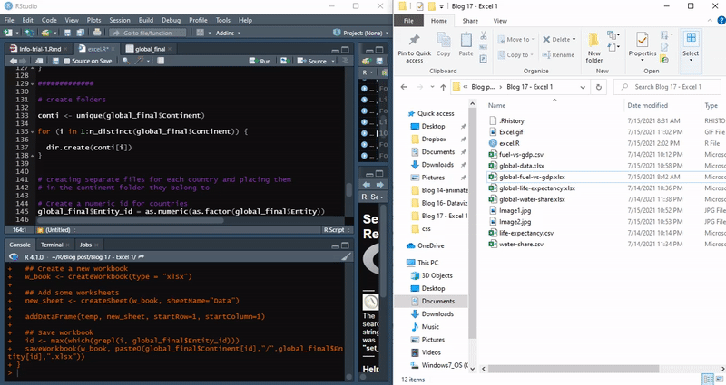
Task: Click the Run button in the editor toolbar
Action: point(260,61)
